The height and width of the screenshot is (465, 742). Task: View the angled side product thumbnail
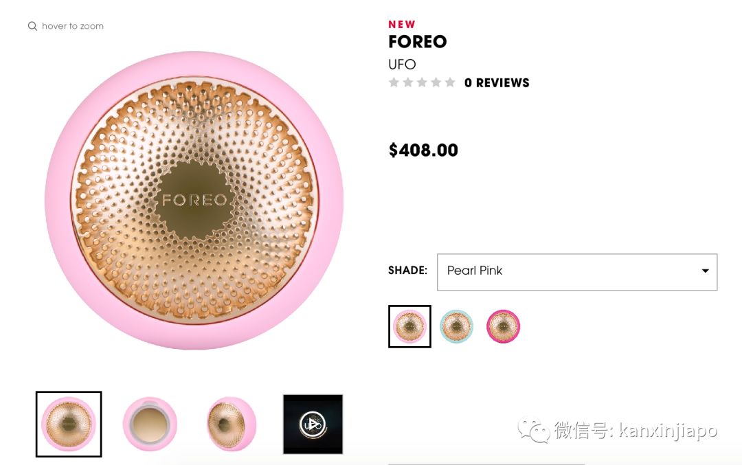[x=232, y=424]
